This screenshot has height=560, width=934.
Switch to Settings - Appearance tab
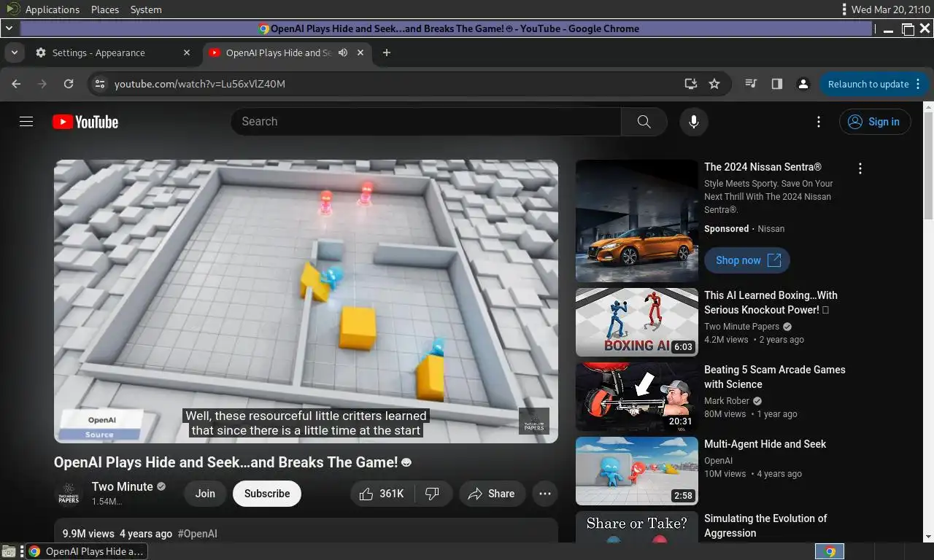tap(112, 52)
